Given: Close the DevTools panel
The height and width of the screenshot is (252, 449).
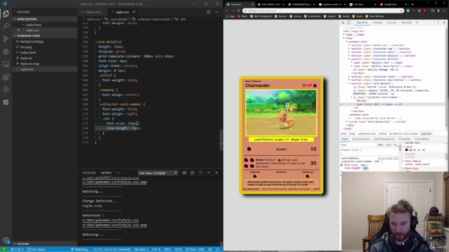Looking at the screenshot, I should pyautogui.click(x=444, y=22).
